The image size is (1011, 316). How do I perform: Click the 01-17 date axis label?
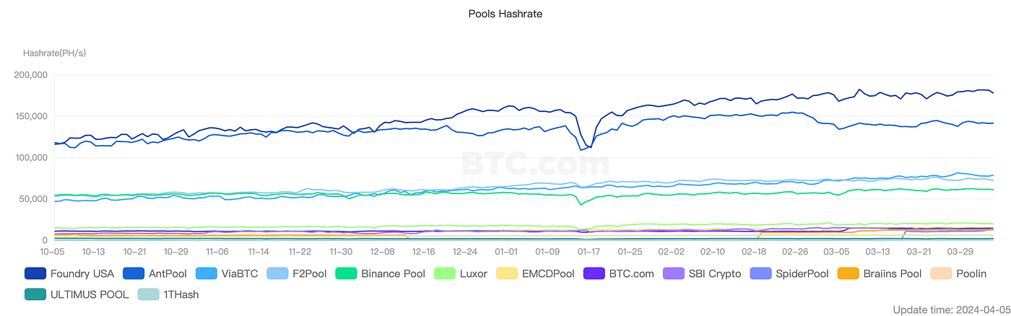589,251
